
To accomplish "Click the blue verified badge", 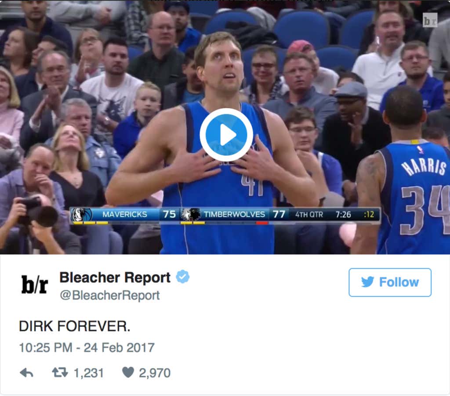I will [182, 277].
